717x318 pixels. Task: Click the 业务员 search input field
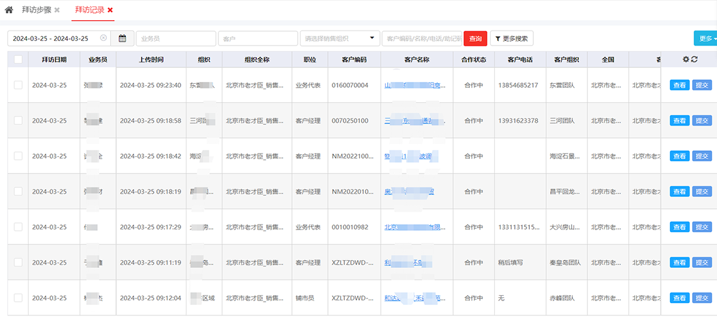click(x=175, y=38)
